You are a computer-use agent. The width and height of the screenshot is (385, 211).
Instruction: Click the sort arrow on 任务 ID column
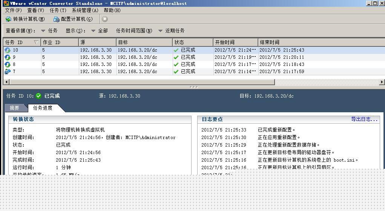pos(36,42)
